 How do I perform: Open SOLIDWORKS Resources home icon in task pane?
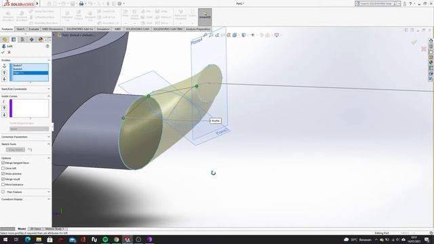431,41
